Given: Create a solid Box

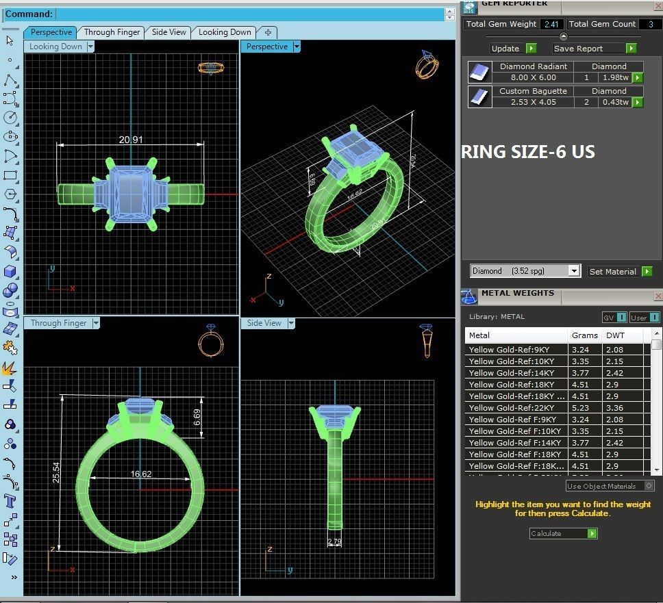Looking at the screenshot, I should [x=10, y=271].
